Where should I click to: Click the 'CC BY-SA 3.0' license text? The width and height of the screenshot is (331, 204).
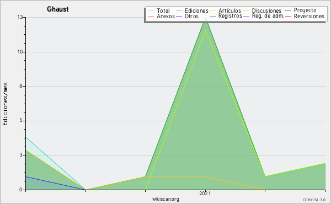(x=314, y=200)
